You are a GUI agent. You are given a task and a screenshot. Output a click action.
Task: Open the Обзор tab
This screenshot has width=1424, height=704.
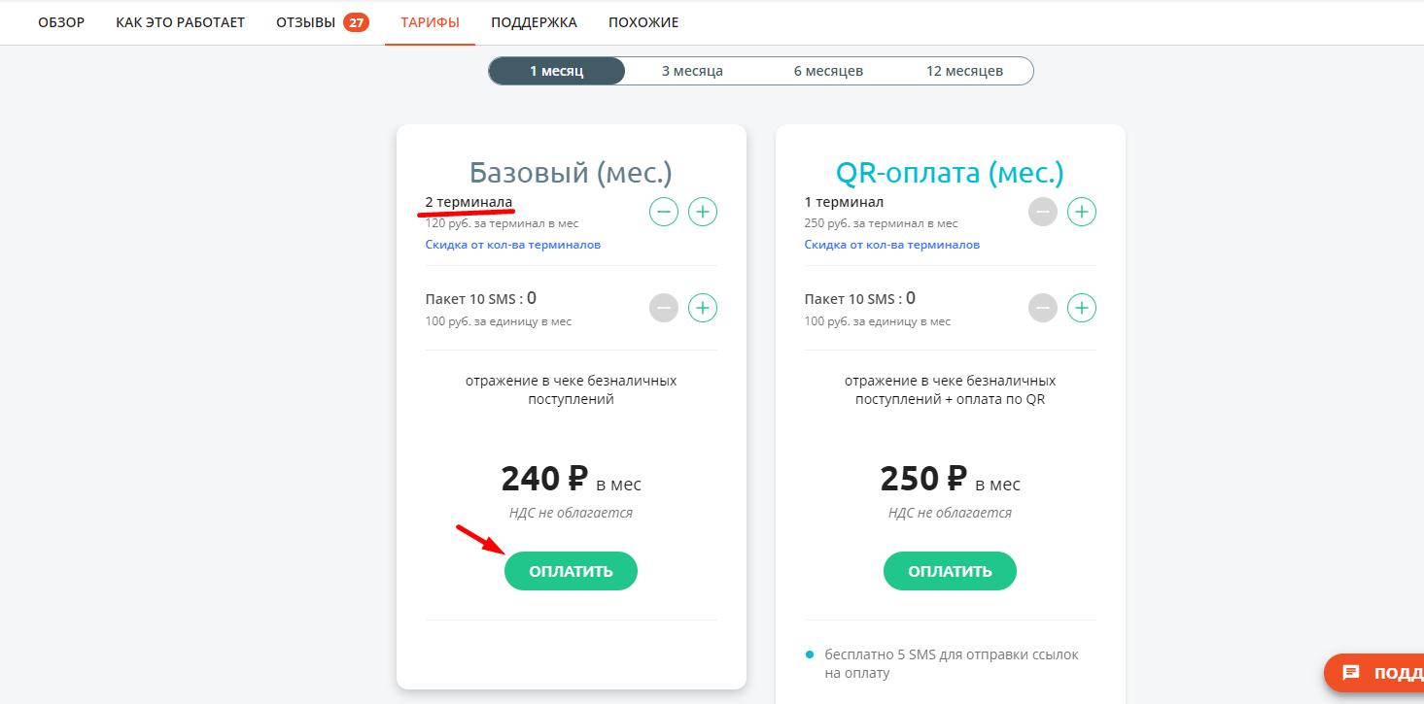61,21
